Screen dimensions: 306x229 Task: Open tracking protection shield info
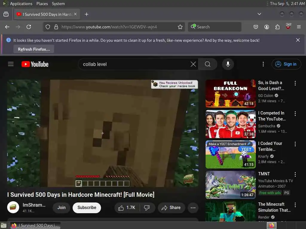(48, 27)
